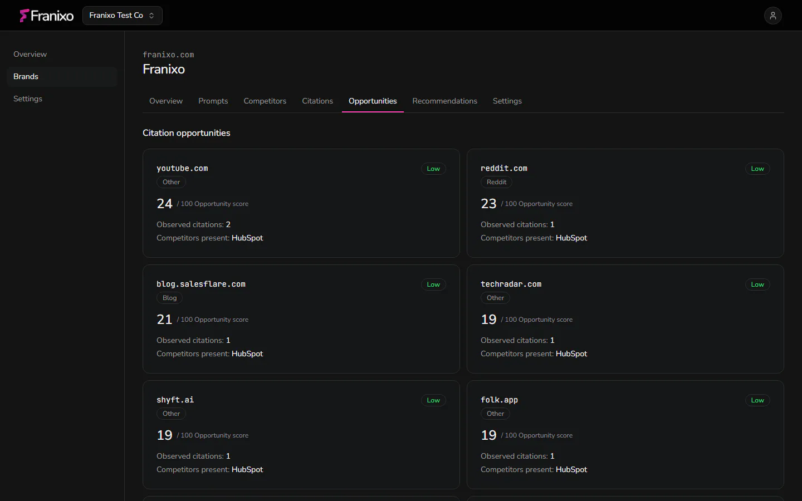Click the franixo.com domain label
The height and width of the screenshot is (501, 802).
(x=168, y=55)
